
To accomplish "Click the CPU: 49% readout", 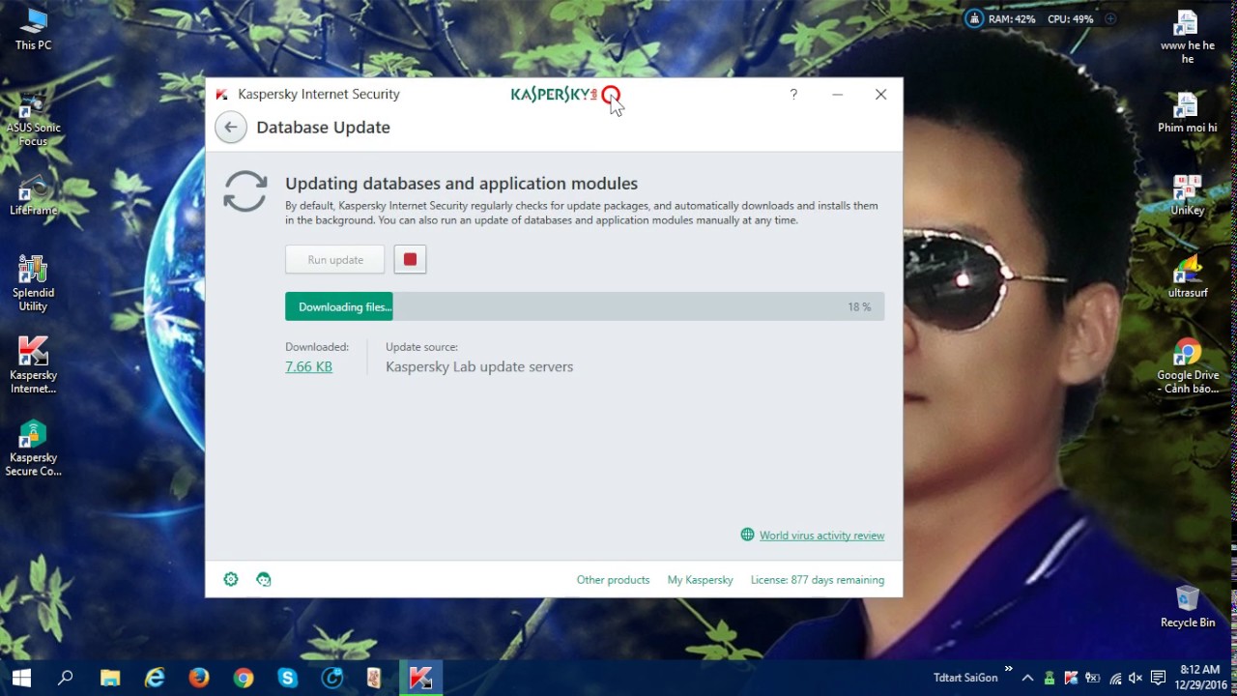I will pos(1071,18).
